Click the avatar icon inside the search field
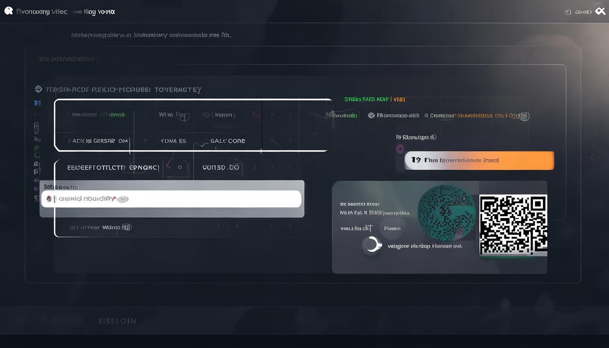609x348 pixels. [x=48, y=198]
